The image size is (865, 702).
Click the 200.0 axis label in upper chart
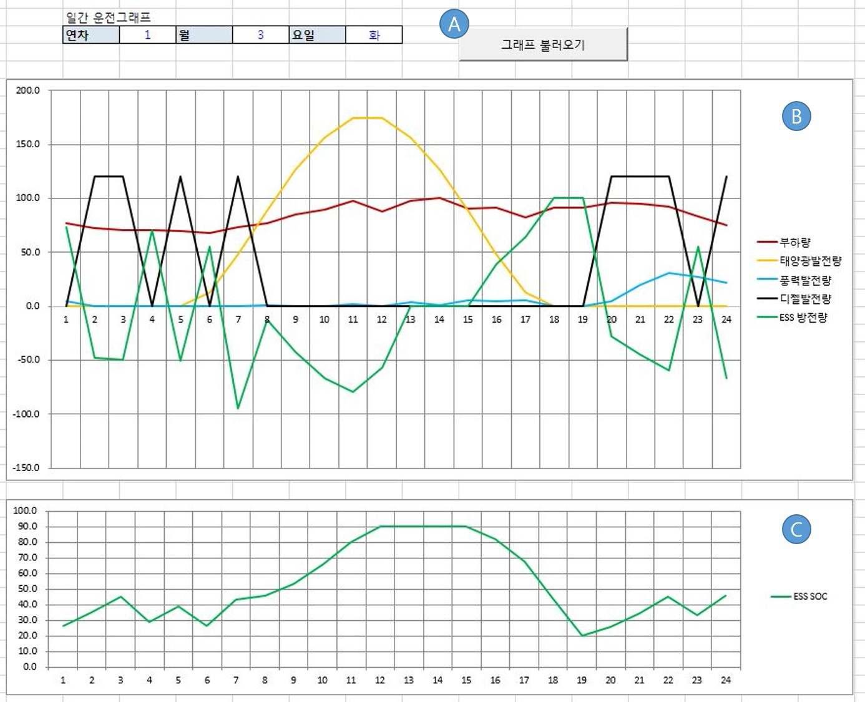[x=27, y=90]
